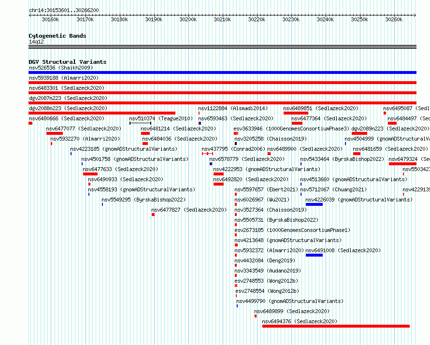Open variant nsv6489900 (Sedlazeck2020)
The width and height of the screenshot is (430, 345).
305,149
